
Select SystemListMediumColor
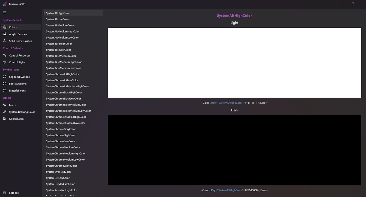coord(73,184)
